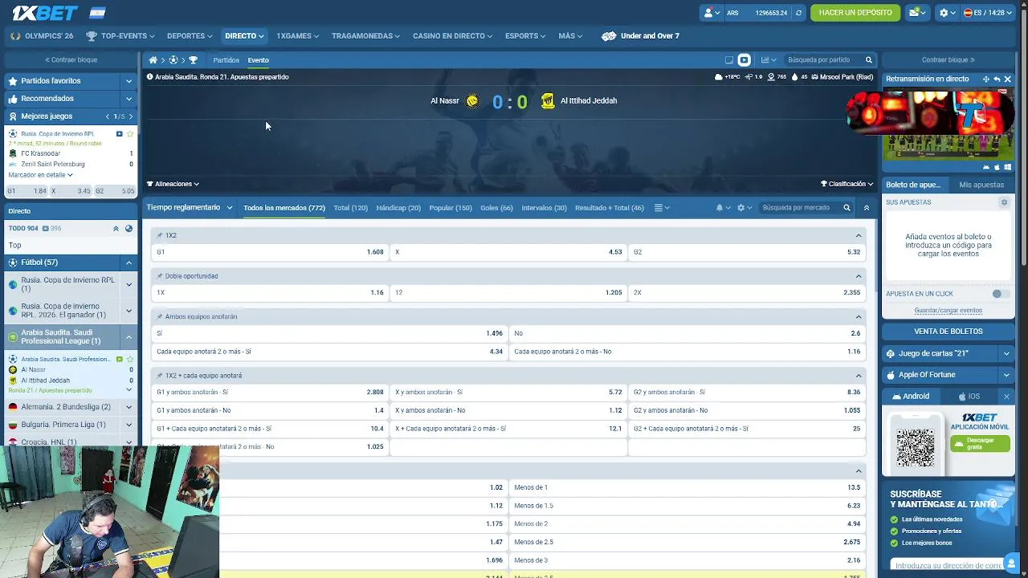The image size is (1028, 578).
Task: Open the Clasificación dropdown
Action: pos(847,184)
